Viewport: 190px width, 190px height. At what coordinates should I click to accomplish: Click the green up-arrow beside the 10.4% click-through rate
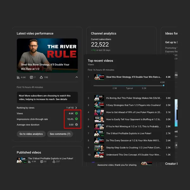pyautogui.click(x=76, y=119)
